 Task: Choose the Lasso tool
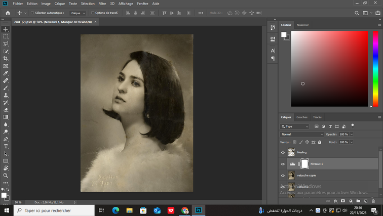(x=6, y=44)
